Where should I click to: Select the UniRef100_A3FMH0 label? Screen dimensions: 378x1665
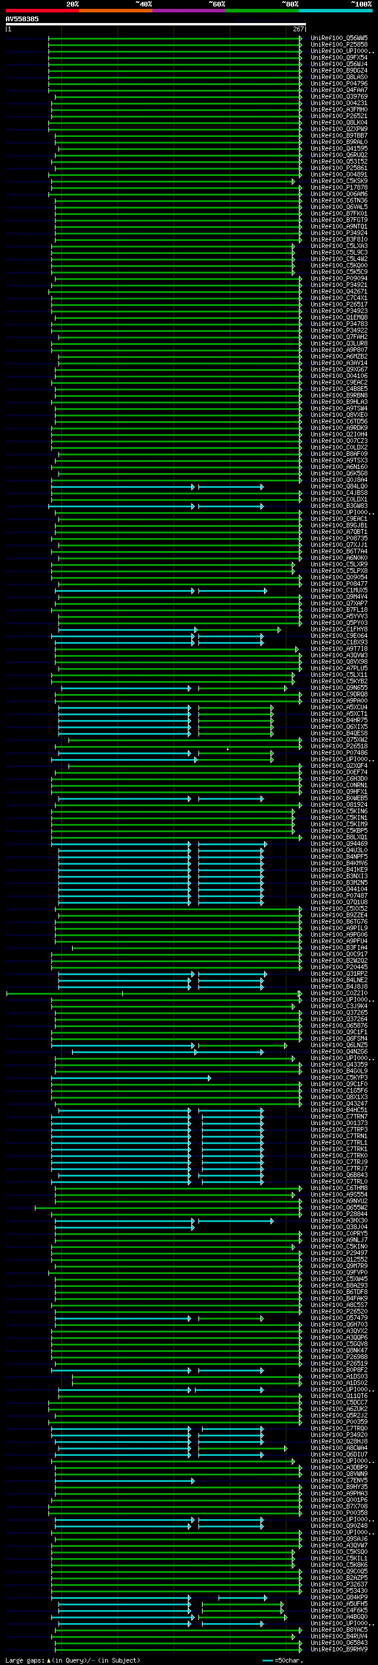(x=339, y=109)
